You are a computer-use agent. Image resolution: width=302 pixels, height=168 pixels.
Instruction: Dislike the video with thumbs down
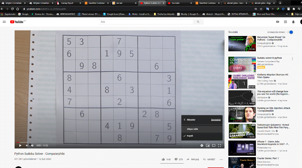tap(176, 159)
